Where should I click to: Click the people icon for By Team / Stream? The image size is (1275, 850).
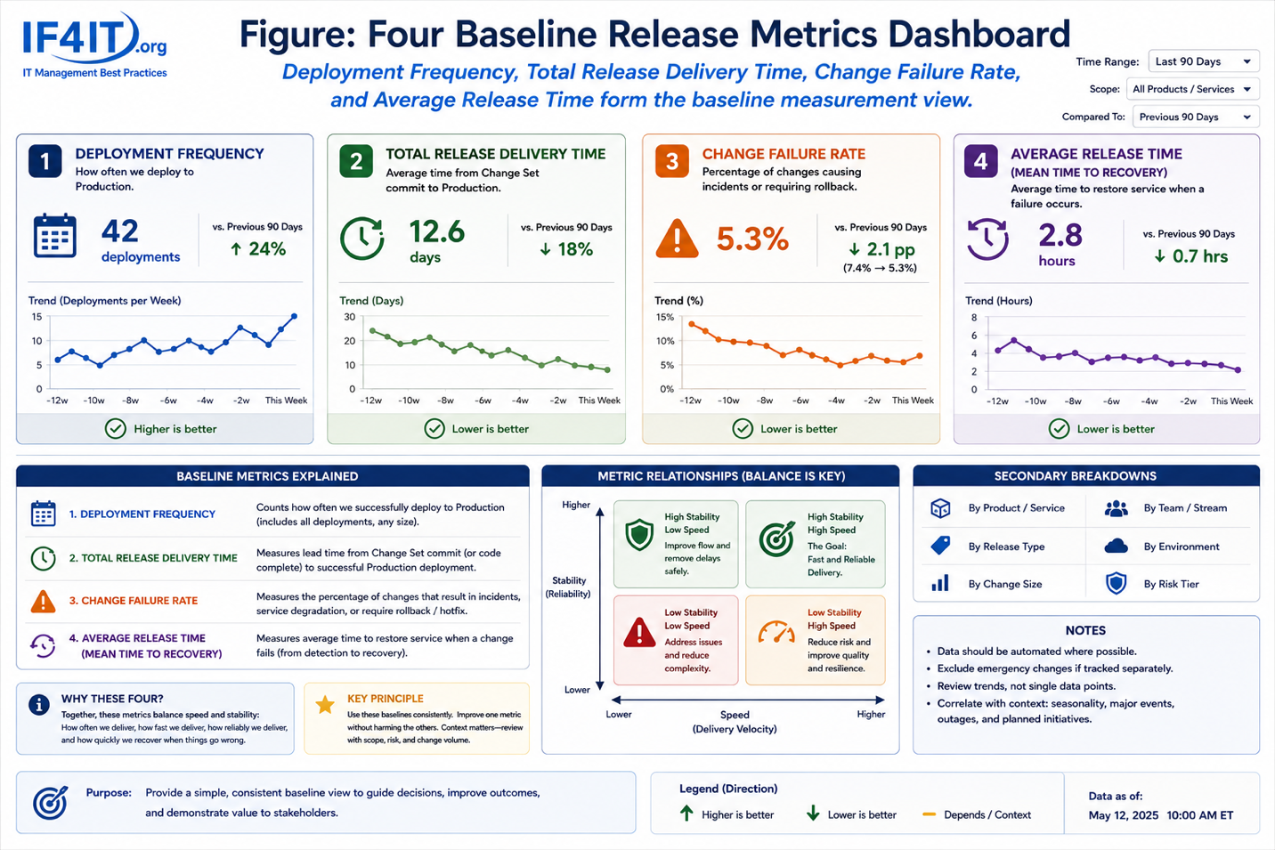coord(1116,508)
